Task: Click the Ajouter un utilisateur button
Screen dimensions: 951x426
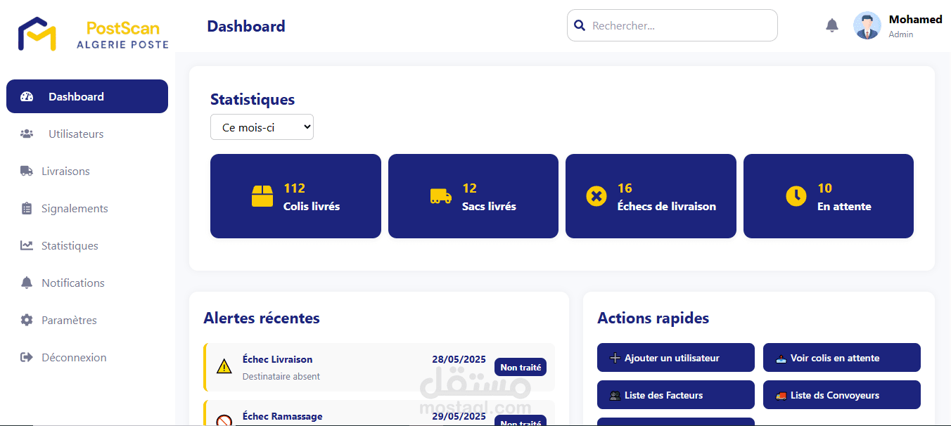Action: click(x=676, y=358)
